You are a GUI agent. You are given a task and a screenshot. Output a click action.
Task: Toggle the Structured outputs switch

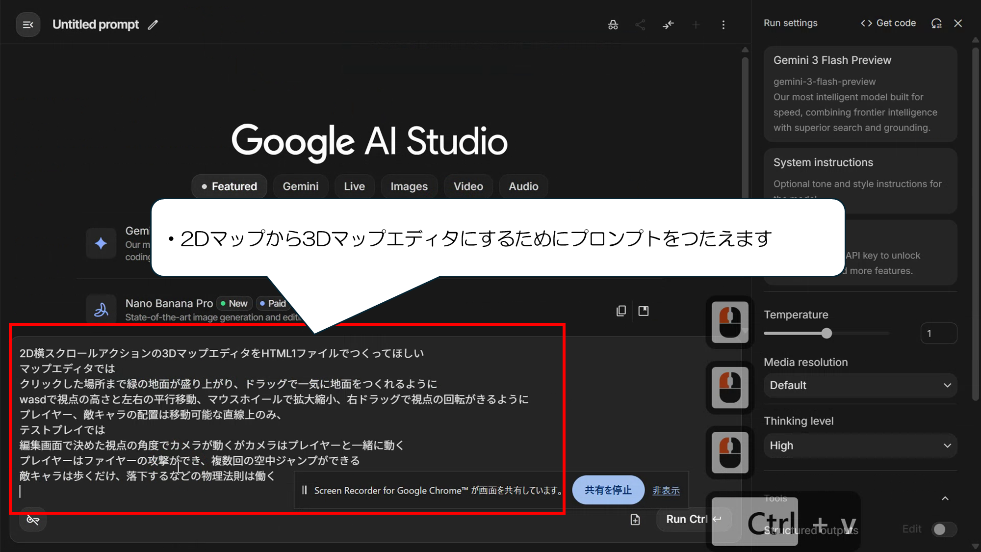pyautogui.click(x=944, y=529)
